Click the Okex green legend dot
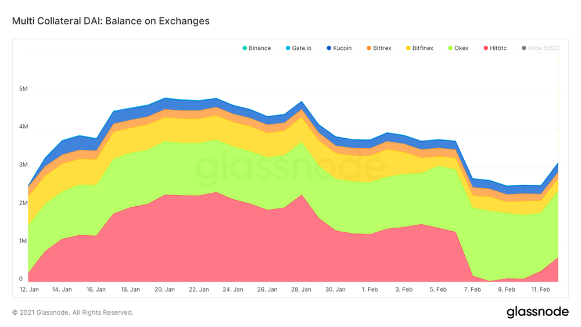 450,48
